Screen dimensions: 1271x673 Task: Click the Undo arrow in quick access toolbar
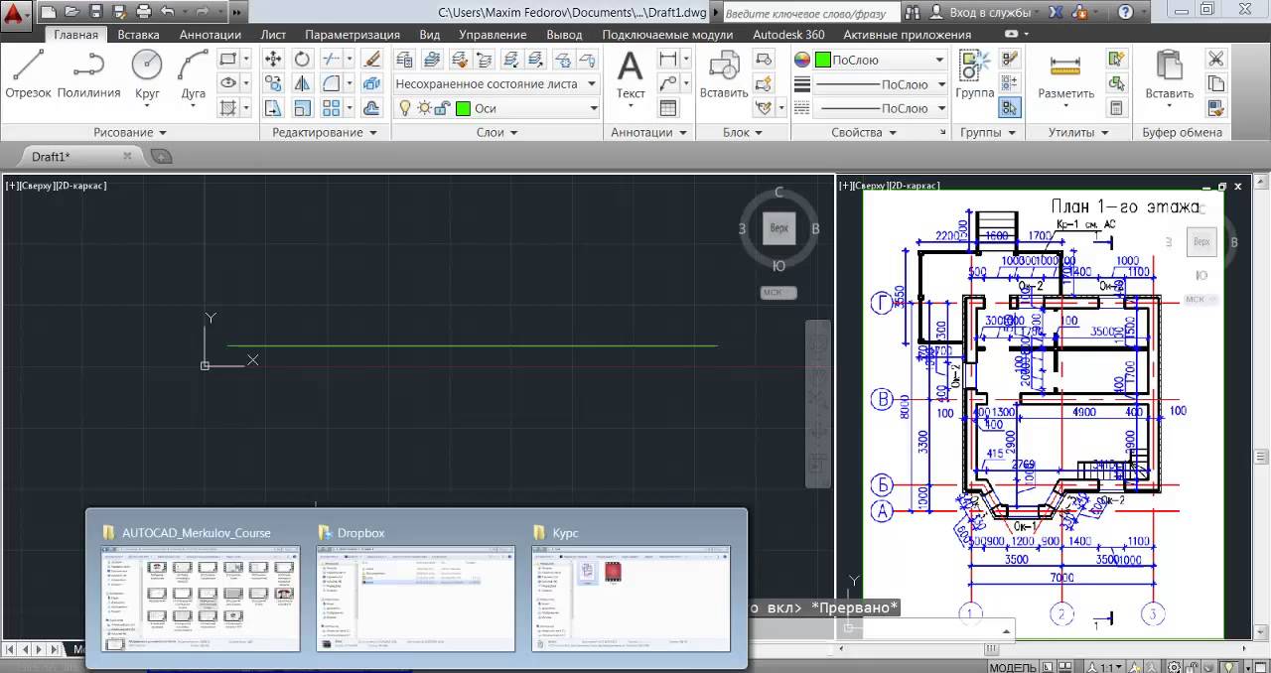pos(167,12)
